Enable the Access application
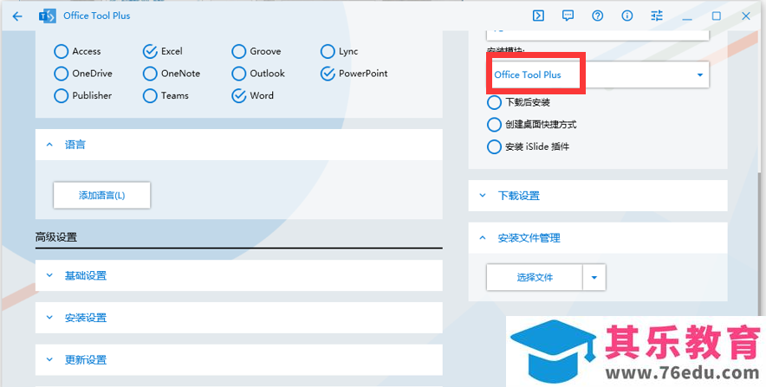 tap(61, 51)
